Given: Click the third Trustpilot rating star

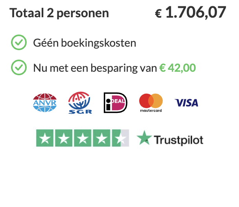Looking at the screenshot, I should 83,138.
